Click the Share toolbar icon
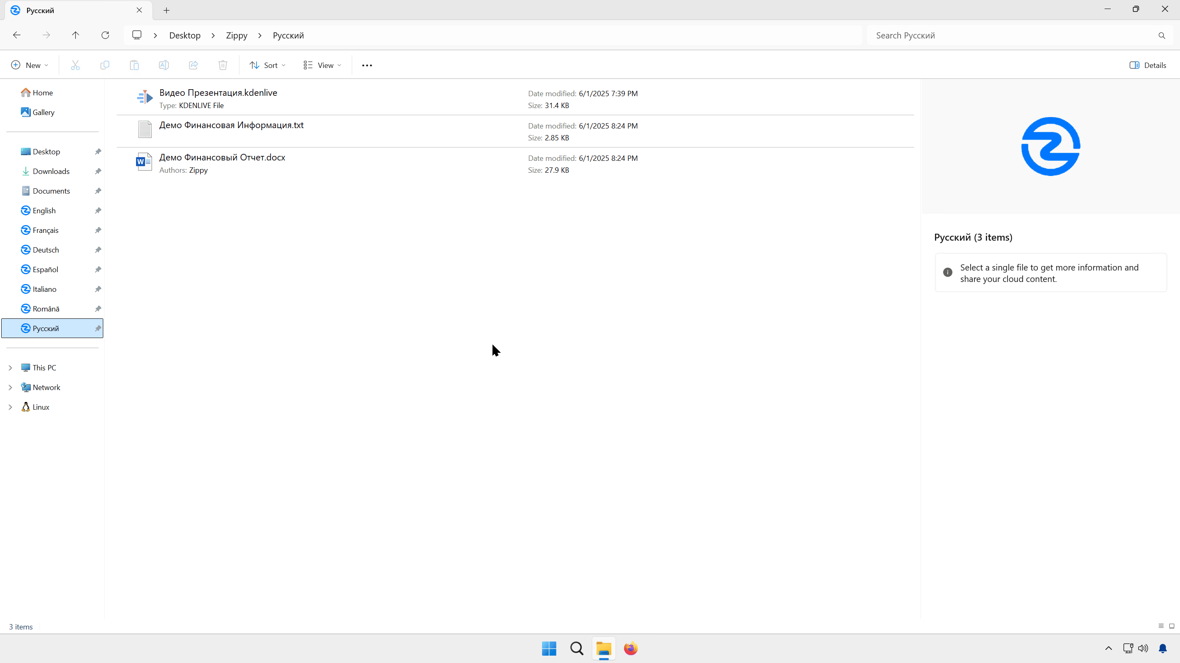Viewport: 1180px width, 663px height. click(193, 65)
